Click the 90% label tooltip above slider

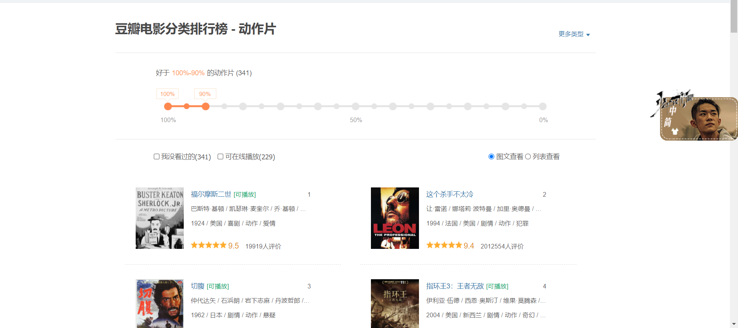[x=205, y=94]
